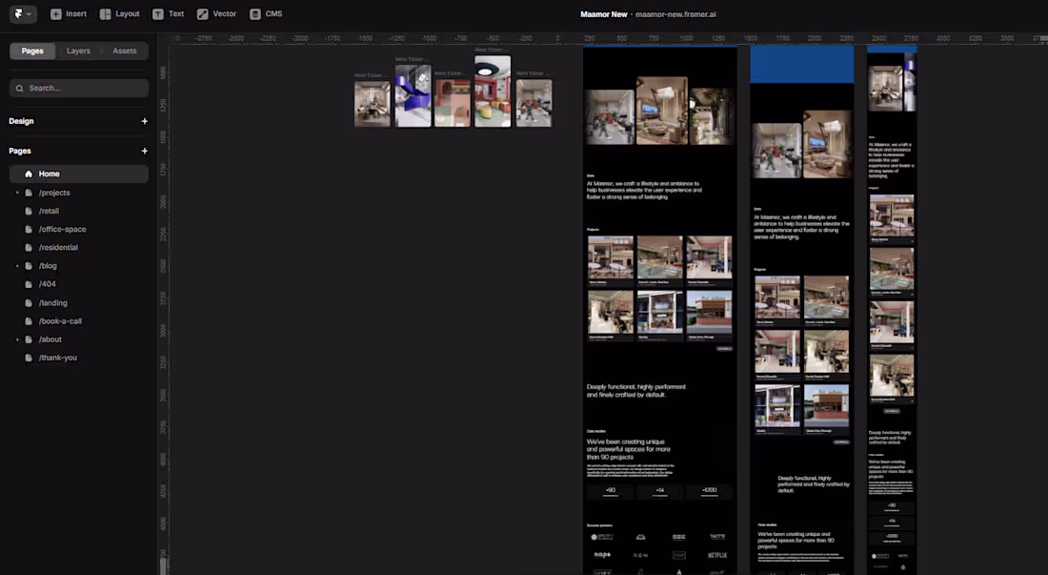Screen dimensions: 1048x575
Task: Select the /thank-you page
Action: 59,357
